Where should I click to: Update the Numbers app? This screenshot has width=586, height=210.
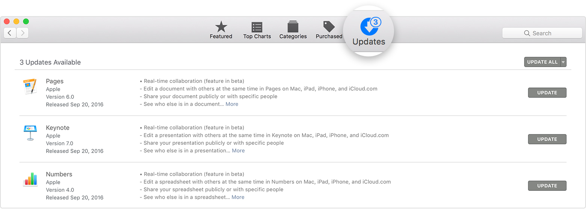[x=547, y=186]
